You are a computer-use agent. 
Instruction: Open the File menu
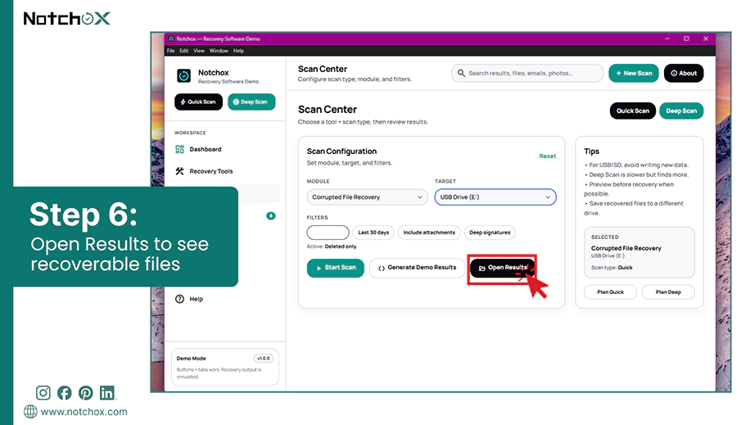(x=171, y=51)
